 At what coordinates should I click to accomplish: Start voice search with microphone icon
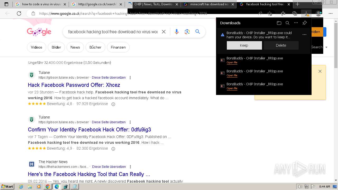(177, 32)
